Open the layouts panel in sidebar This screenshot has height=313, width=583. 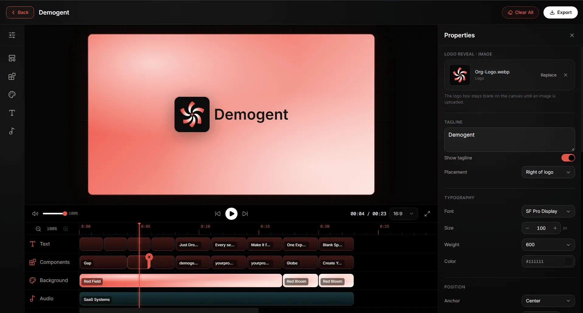point(12,58)
